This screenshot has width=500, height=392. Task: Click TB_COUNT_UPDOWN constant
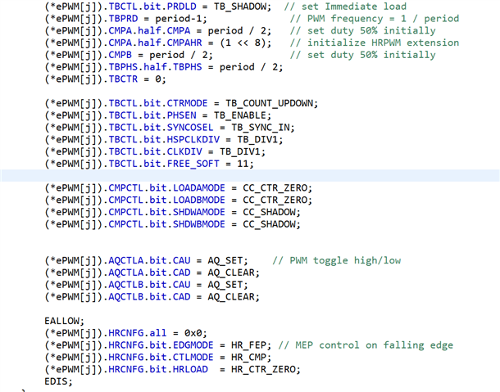(x=269, y=103)
